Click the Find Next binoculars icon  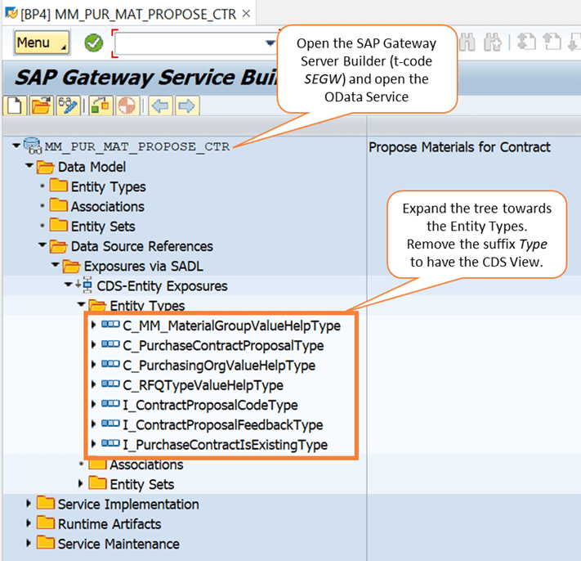[x=493, y=42]
